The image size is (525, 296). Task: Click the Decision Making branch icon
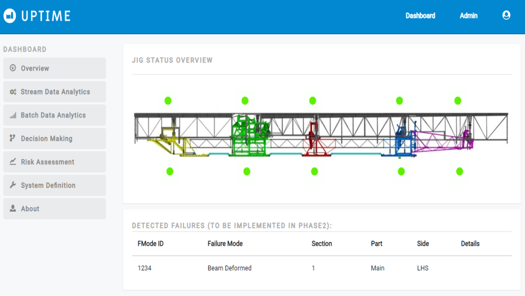click(x=12, y=138)
